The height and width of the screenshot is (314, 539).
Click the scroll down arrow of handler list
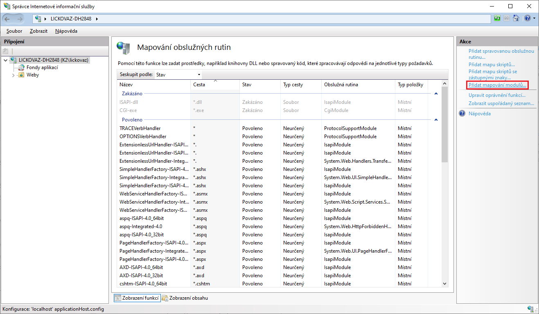pyautogui.click(x=445, y=283)
